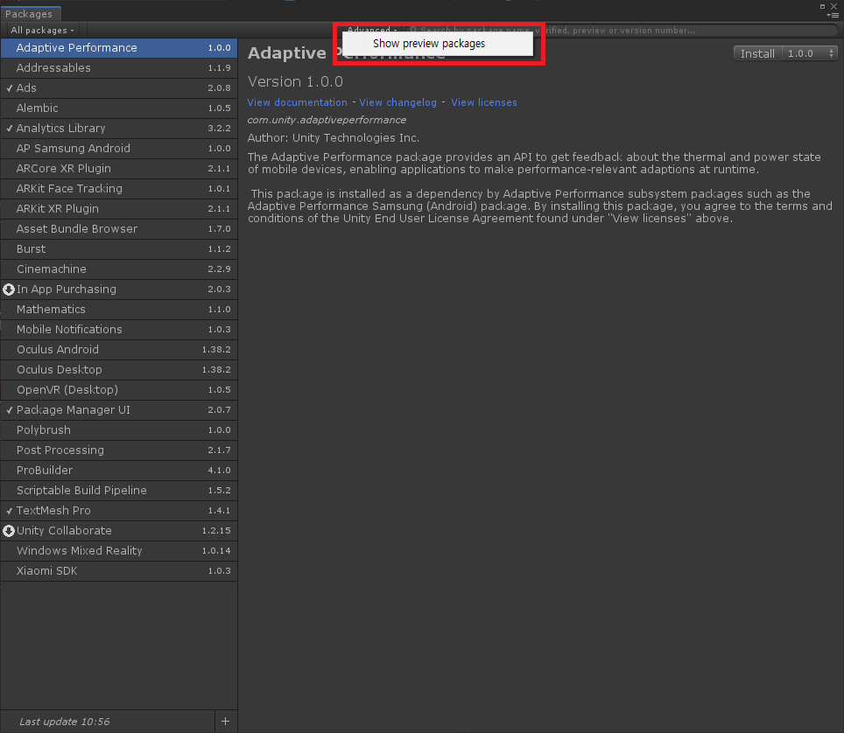Click the Author: Unity Technologies Inc. text
The image size is (844, 733).
(334, 138)
